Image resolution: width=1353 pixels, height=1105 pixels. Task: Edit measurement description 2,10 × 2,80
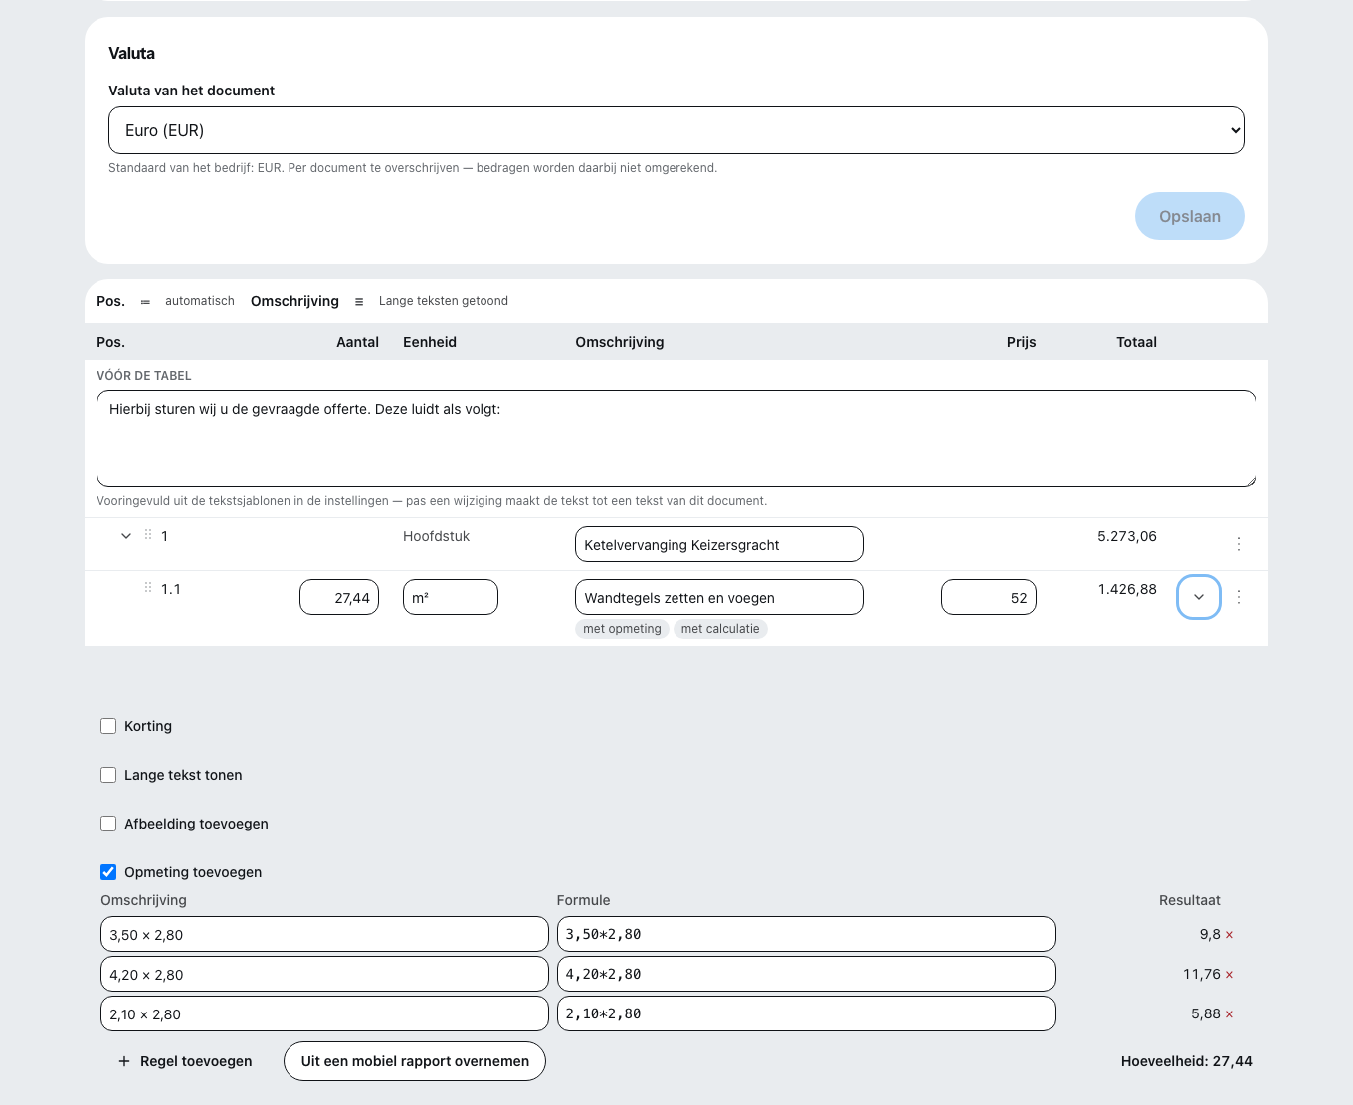click(x=324, y=1013)
